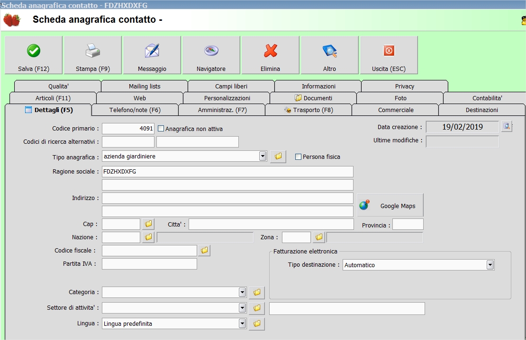Expand Tipo anagrafica dropdown arrow
Image resolution: width=526 pixels, height=340 pixels.
(263, 156)
